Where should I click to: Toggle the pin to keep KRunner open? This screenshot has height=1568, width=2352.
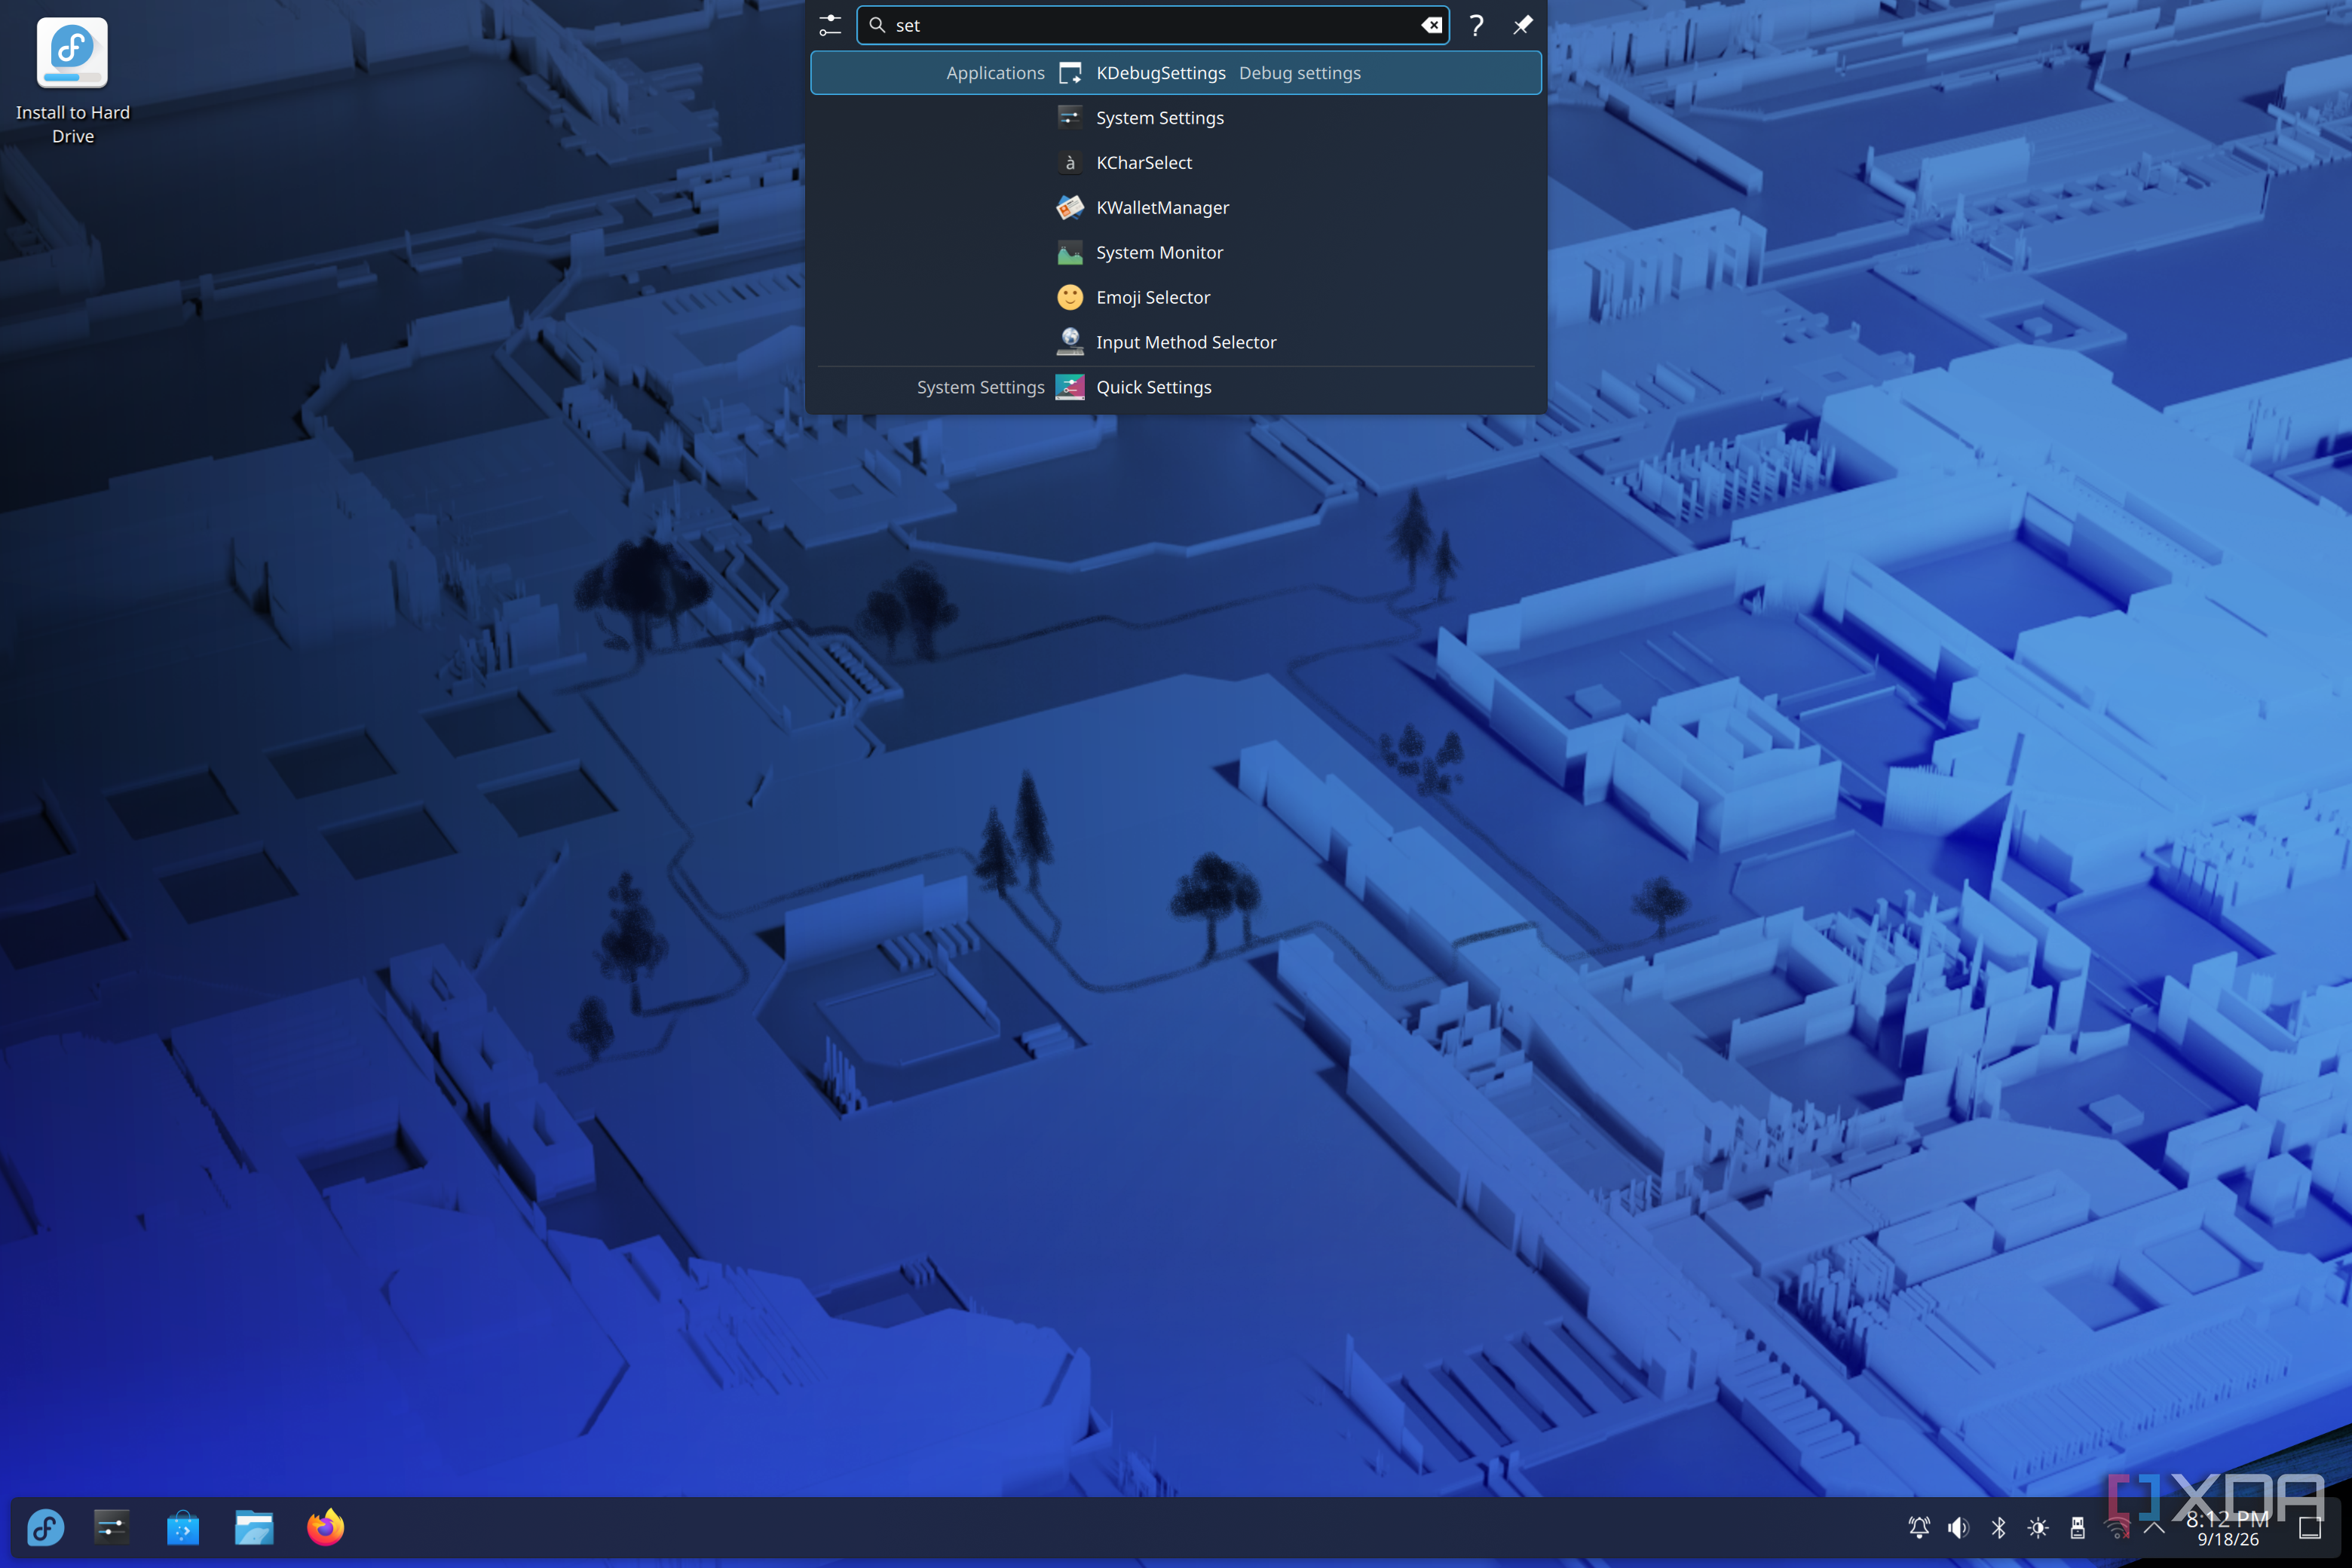pyautogui.click(x=1522, y=25)
